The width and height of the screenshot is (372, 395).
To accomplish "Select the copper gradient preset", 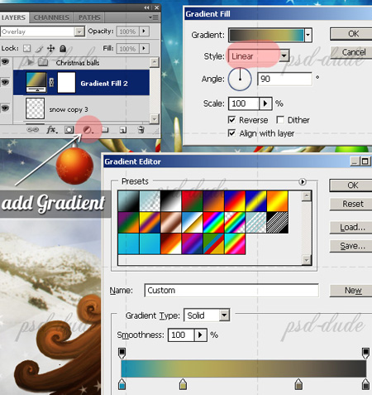I will 171,223.
